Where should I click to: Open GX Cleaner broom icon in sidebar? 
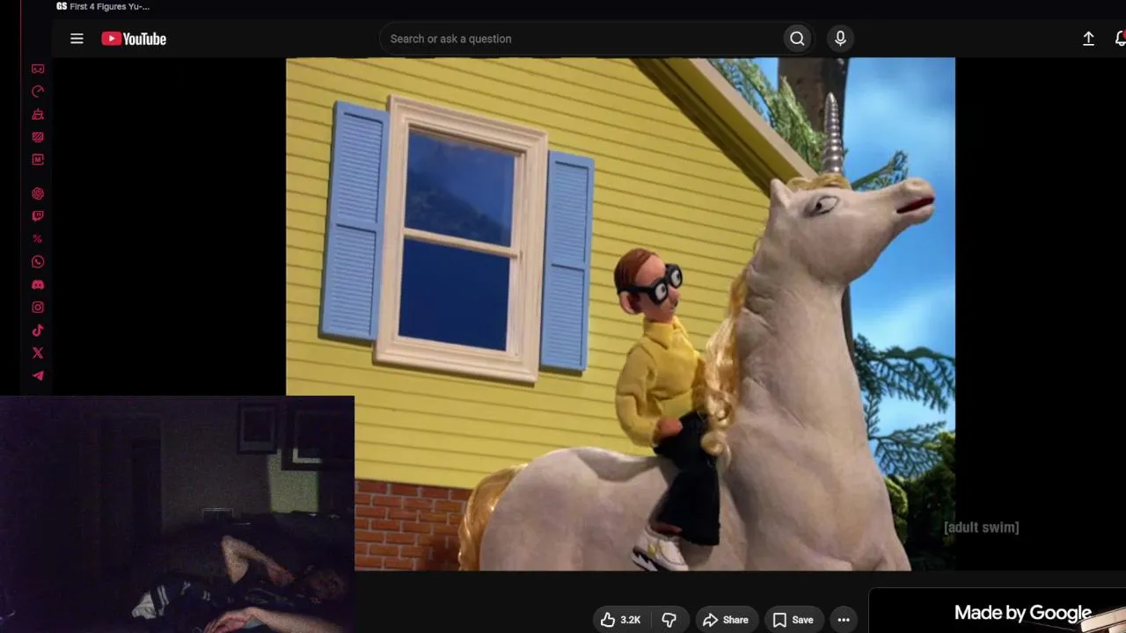38,114
